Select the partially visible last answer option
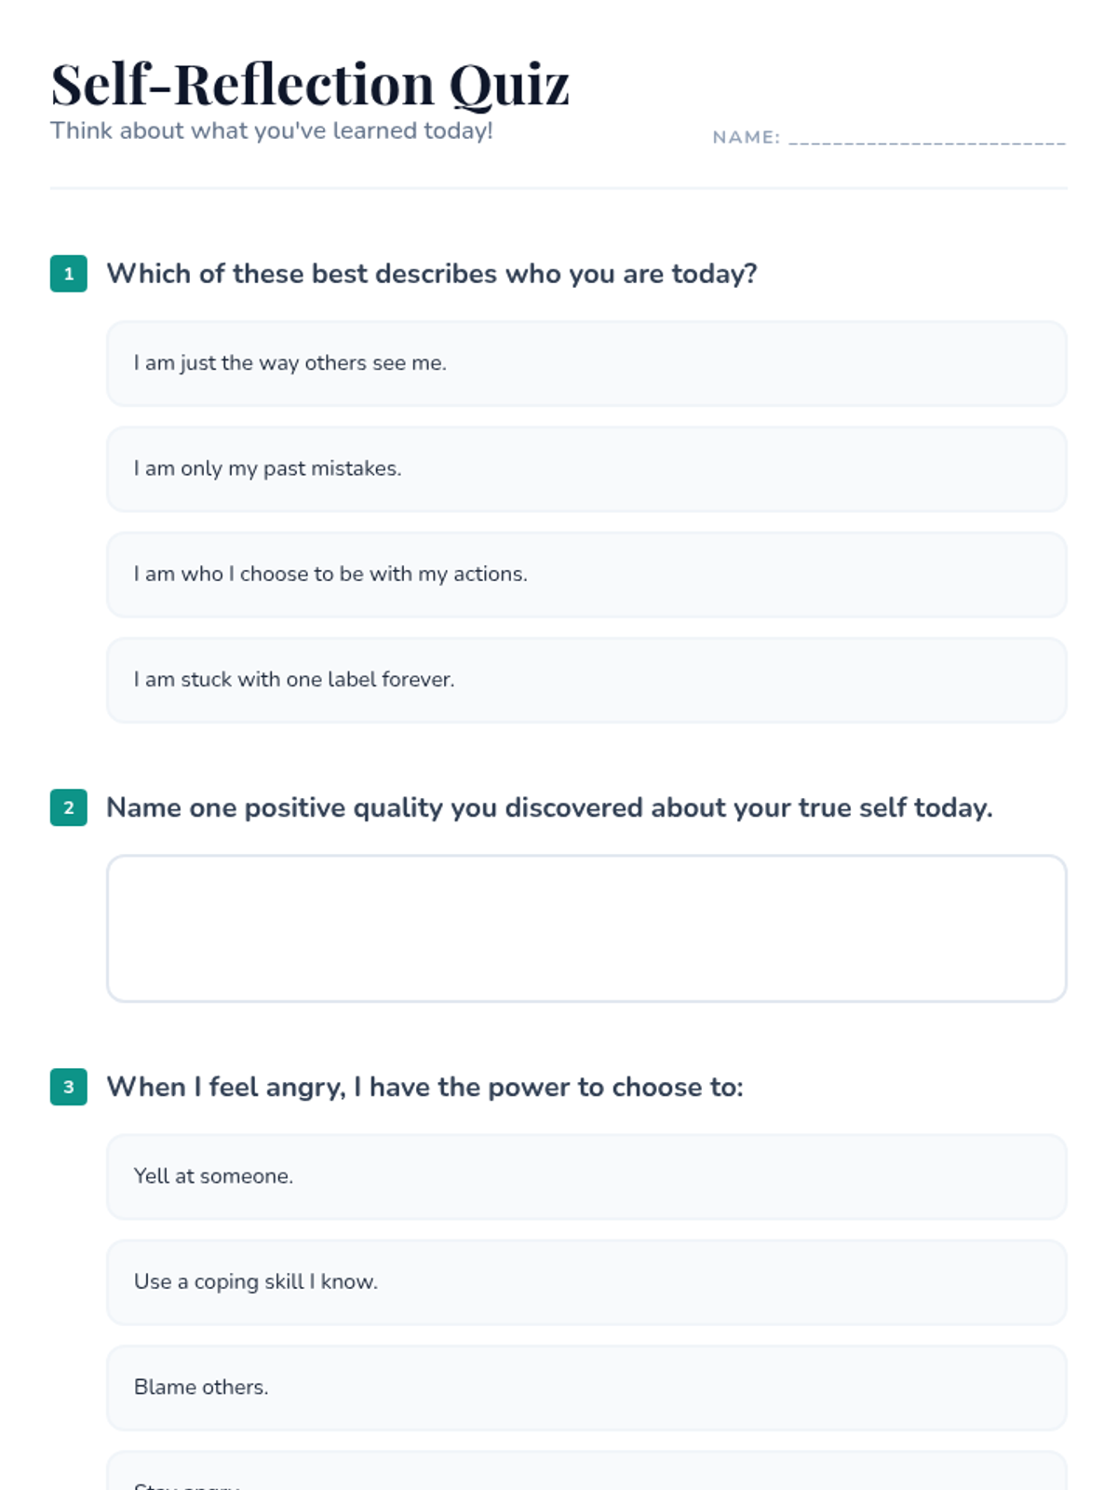 point(586,1473)
